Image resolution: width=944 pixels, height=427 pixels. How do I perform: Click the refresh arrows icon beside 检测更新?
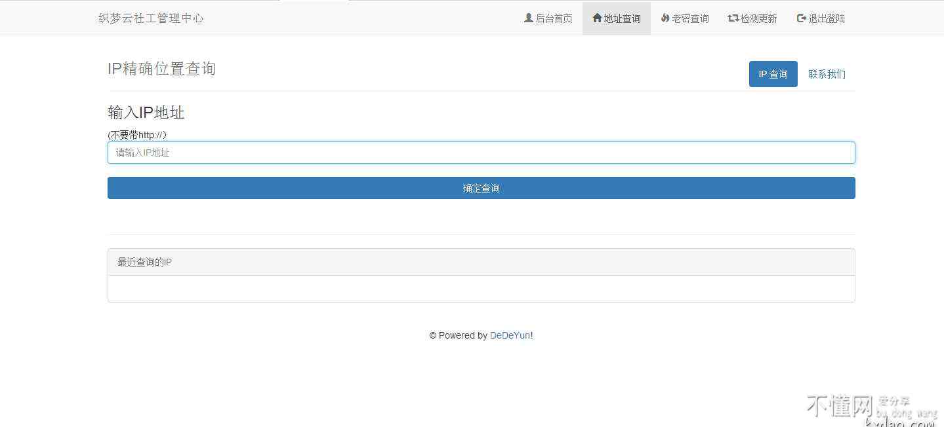coord(733,18)
